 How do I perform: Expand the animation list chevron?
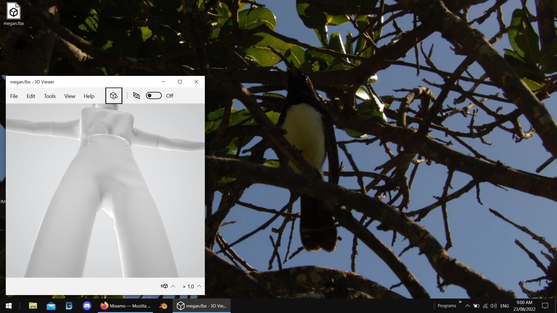click(173, 286)
